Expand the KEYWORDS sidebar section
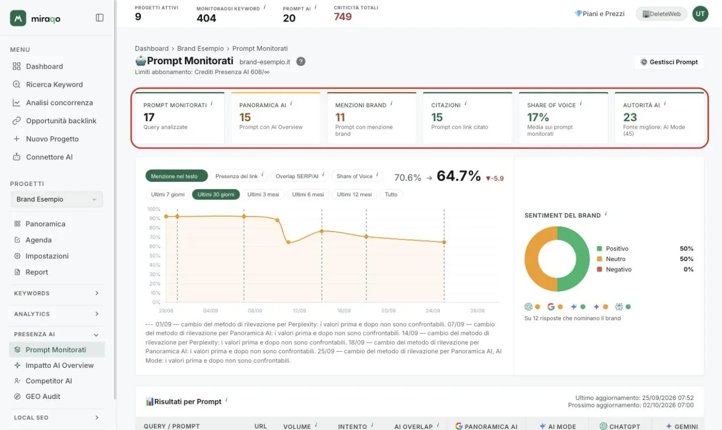The width and height of the screenshot is (722, 430). [57, 293]
